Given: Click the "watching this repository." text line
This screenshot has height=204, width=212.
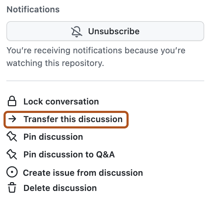Looking at the screenshot, I should coord(55,64).
